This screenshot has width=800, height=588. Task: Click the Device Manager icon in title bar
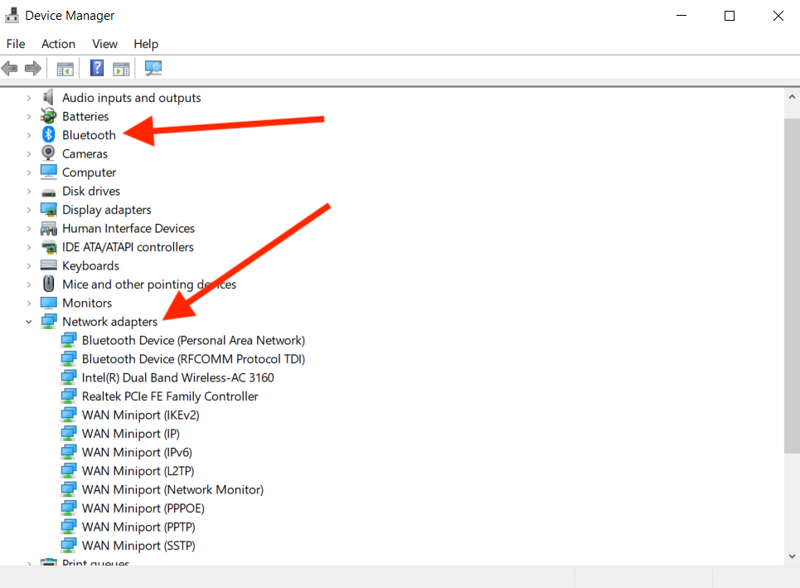[12, 15]
